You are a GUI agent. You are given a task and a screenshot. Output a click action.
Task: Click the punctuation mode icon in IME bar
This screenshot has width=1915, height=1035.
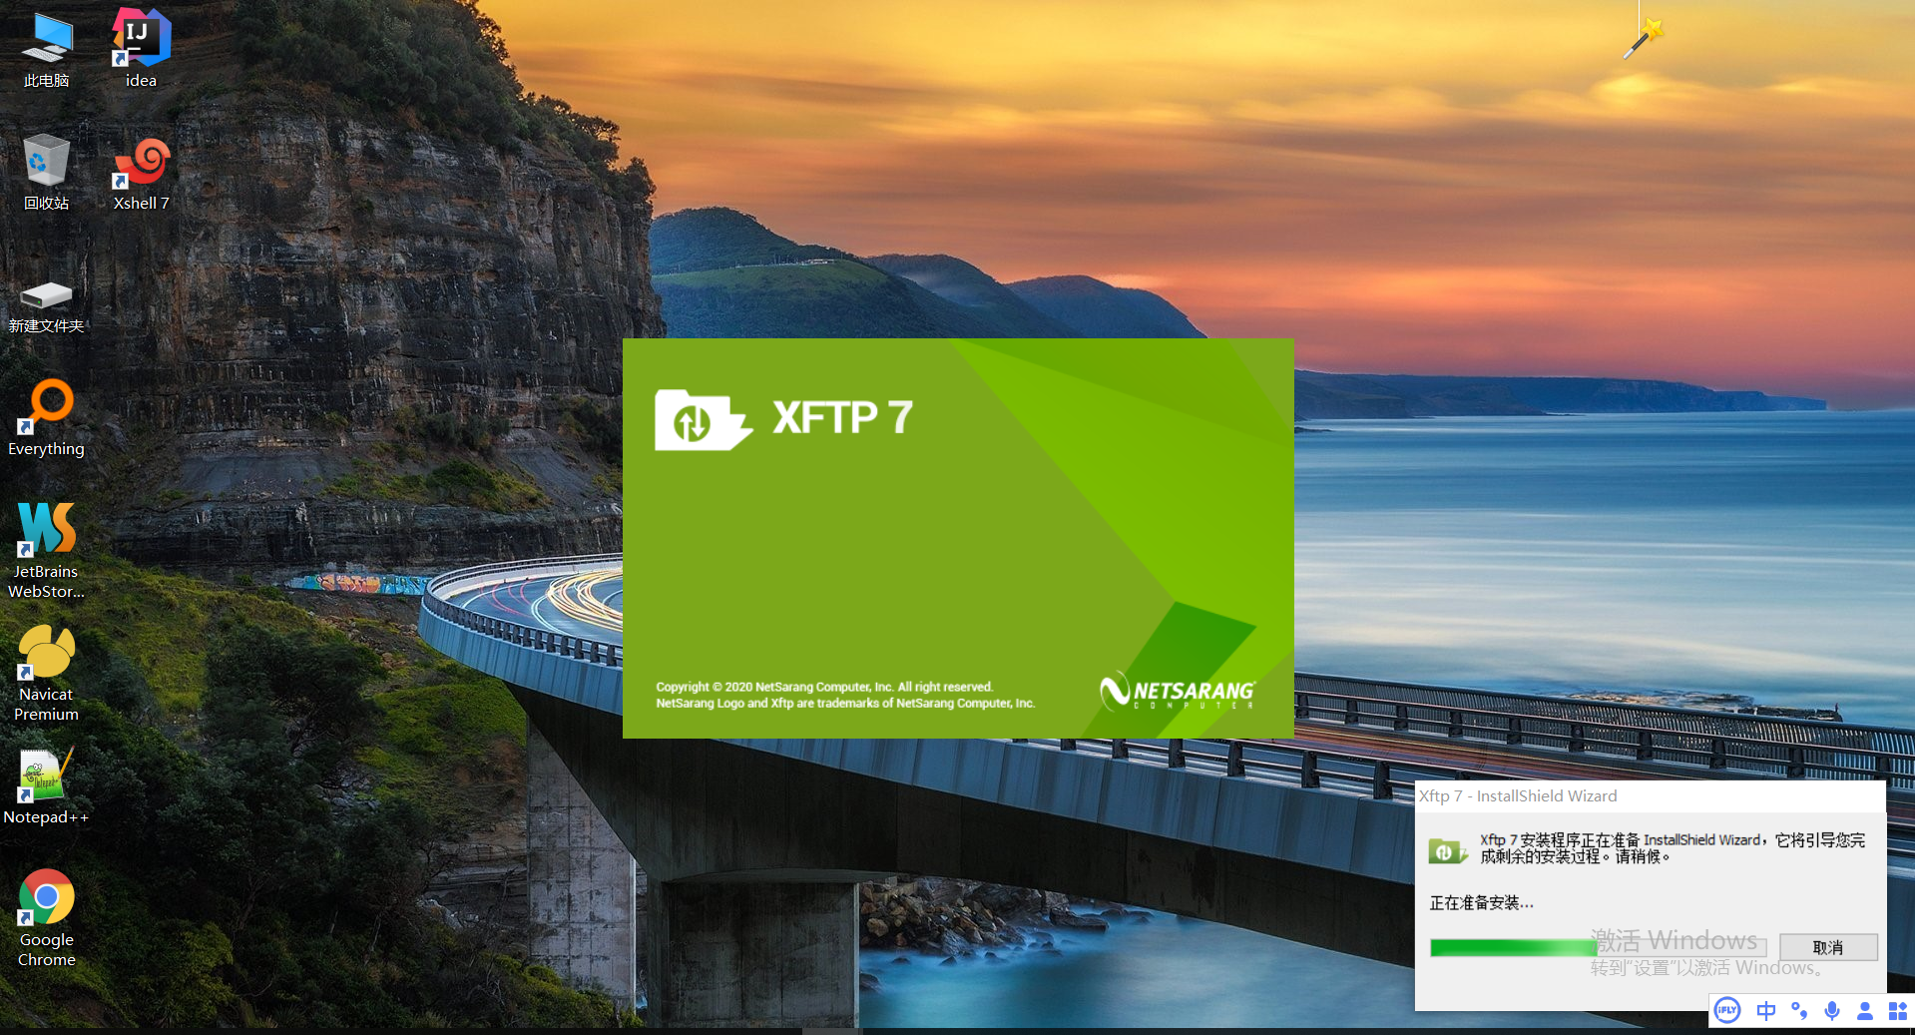point(1799,1011)
